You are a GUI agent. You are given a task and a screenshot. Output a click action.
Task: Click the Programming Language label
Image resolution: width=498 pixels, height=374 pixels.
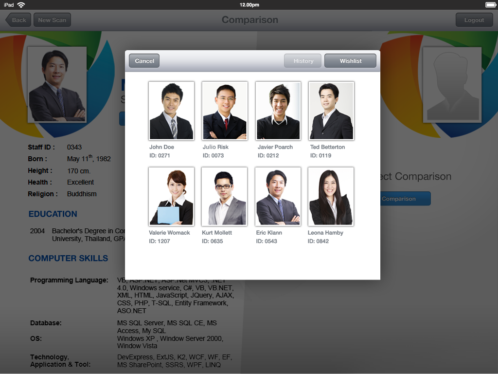pyautogui.click(x=69, y=280)
